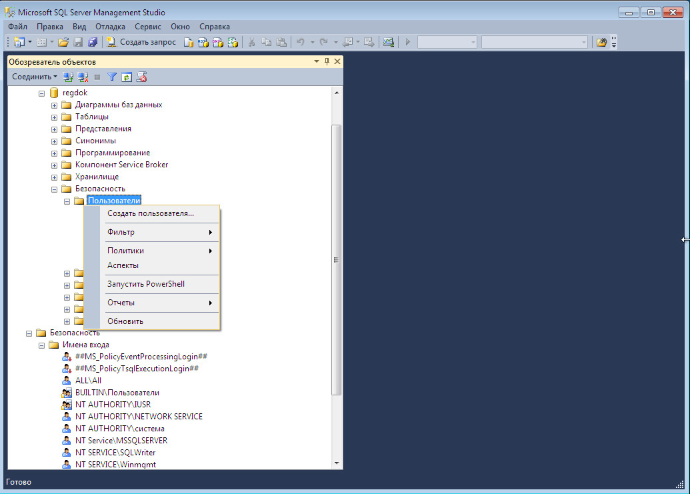Choose Создать пользователя... in context menu

(152, 213)
